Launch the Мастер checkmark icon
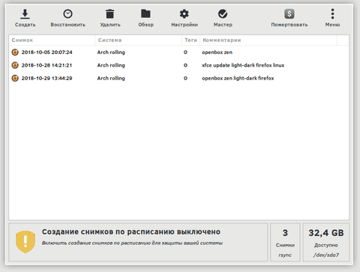360x272 pixels. (x=223, y=14)
